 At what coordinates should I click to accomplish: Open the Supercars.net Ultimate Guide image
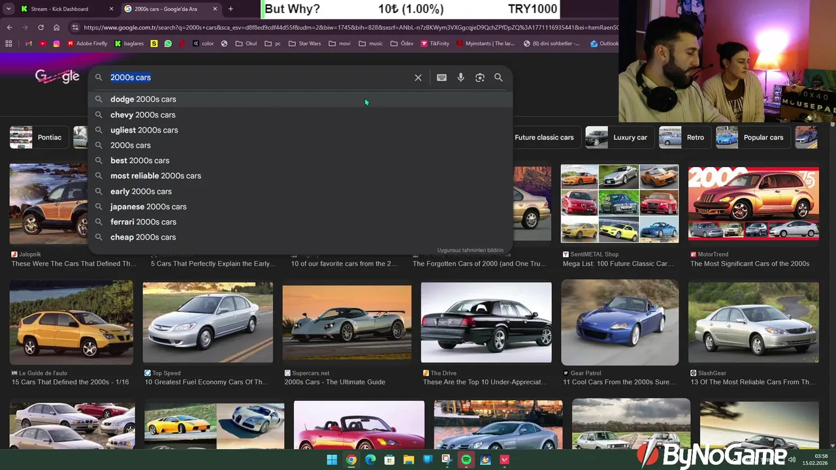[347, 323]
